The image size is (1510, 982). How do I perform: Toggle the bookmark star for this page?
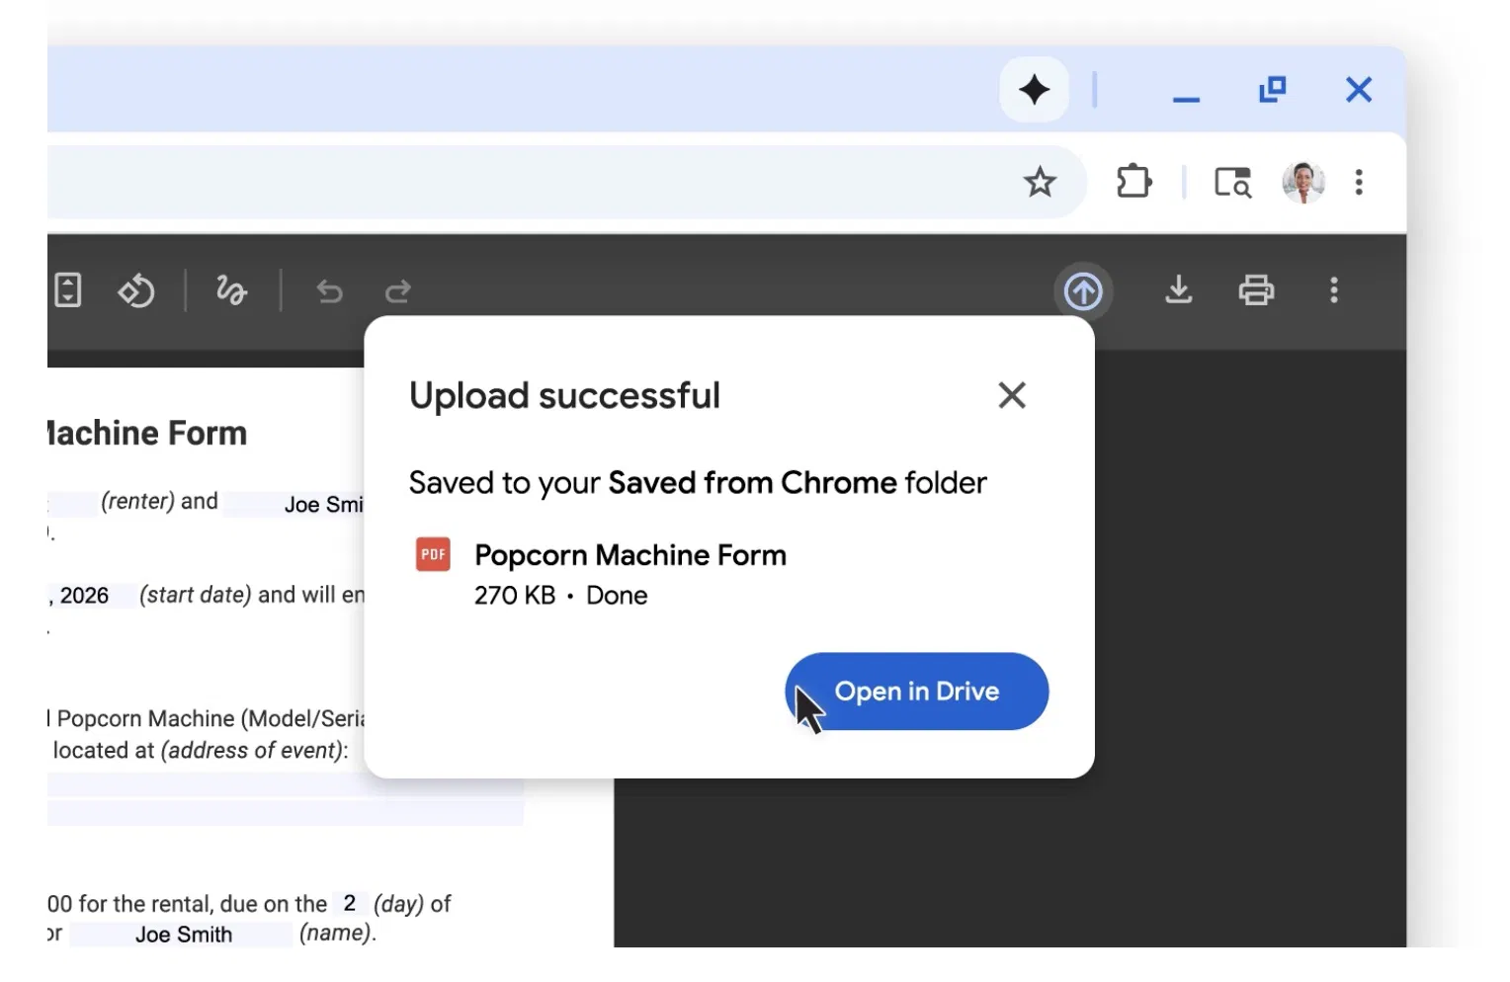point(1040,182)
